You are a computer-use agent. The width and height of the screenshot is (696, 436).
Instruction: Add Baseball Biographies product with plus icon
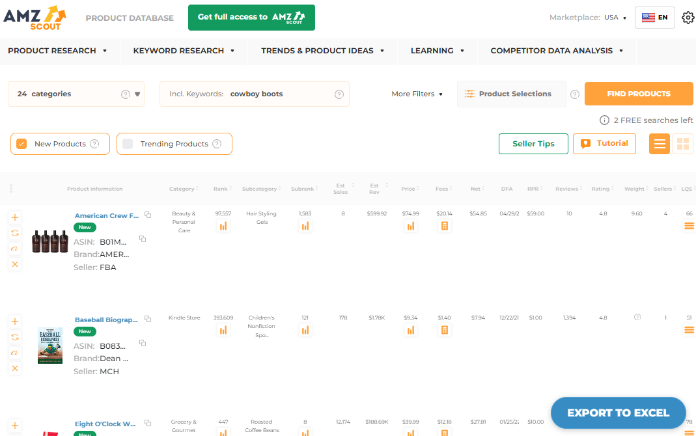pyautogui.click(x=14, y=321)
